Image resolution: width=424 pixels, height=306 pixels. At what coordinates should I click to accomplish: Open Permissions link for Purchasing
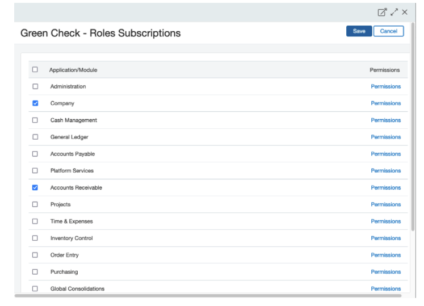click(x=385, y=271)
